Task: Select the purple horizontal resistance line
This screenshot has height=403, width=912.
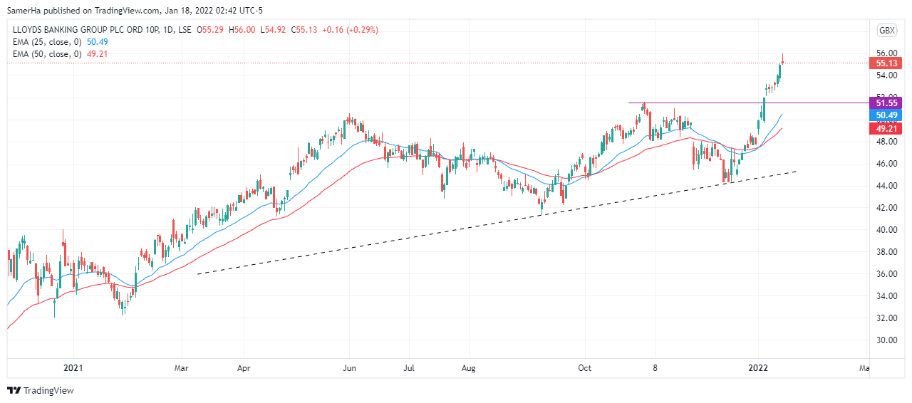Action: click(712, 103)
